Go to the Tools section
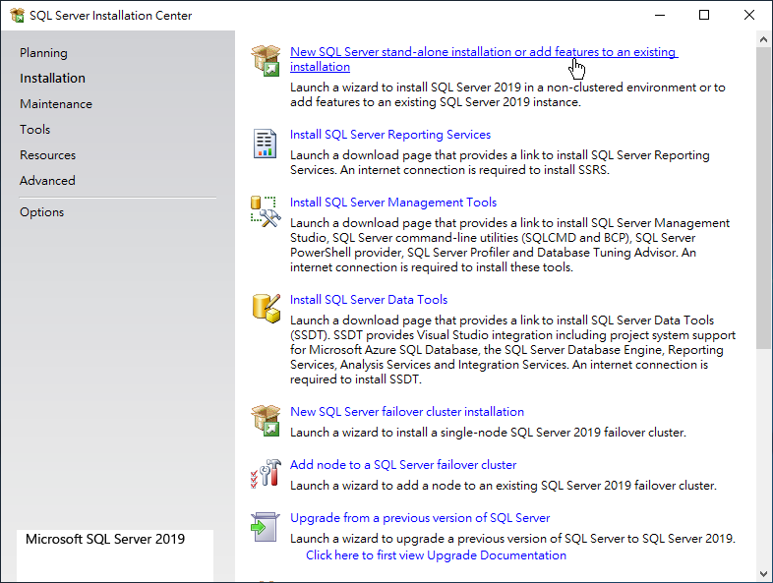This screenshot has height=583, width=773. [34, 130]
